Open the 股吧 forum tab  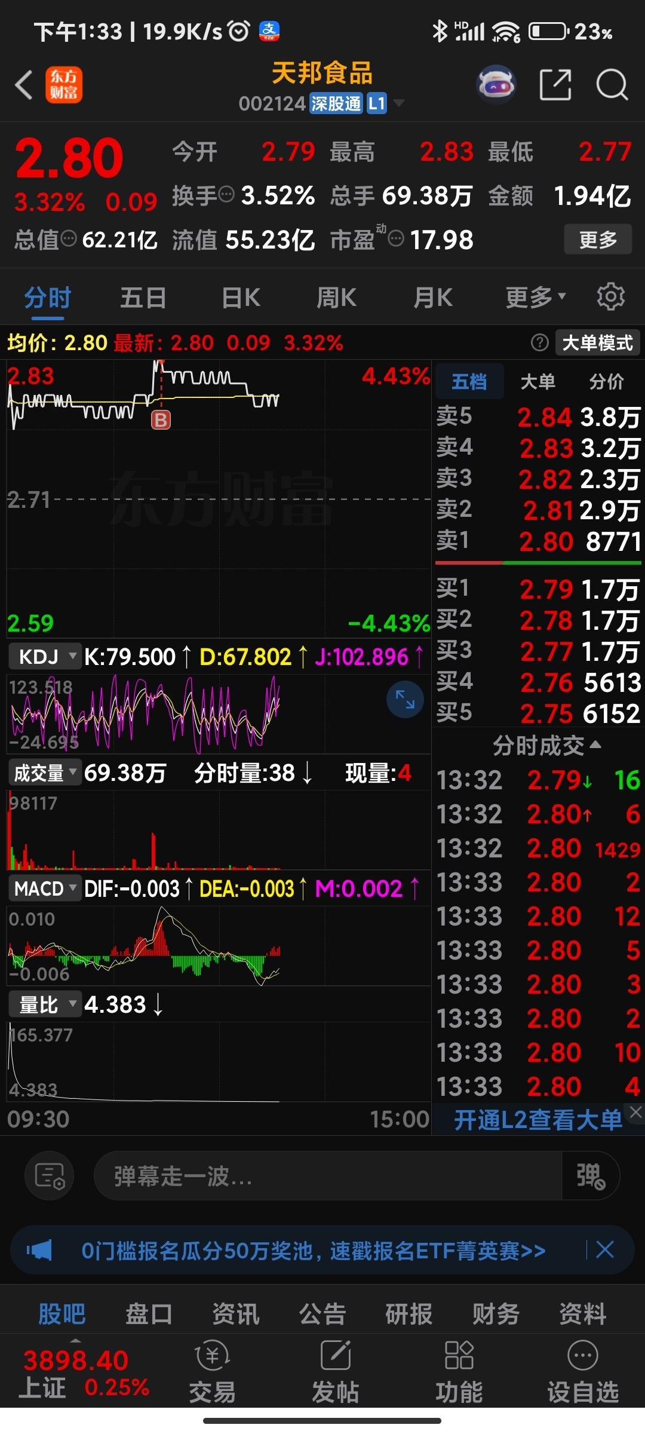point(62,1313)
